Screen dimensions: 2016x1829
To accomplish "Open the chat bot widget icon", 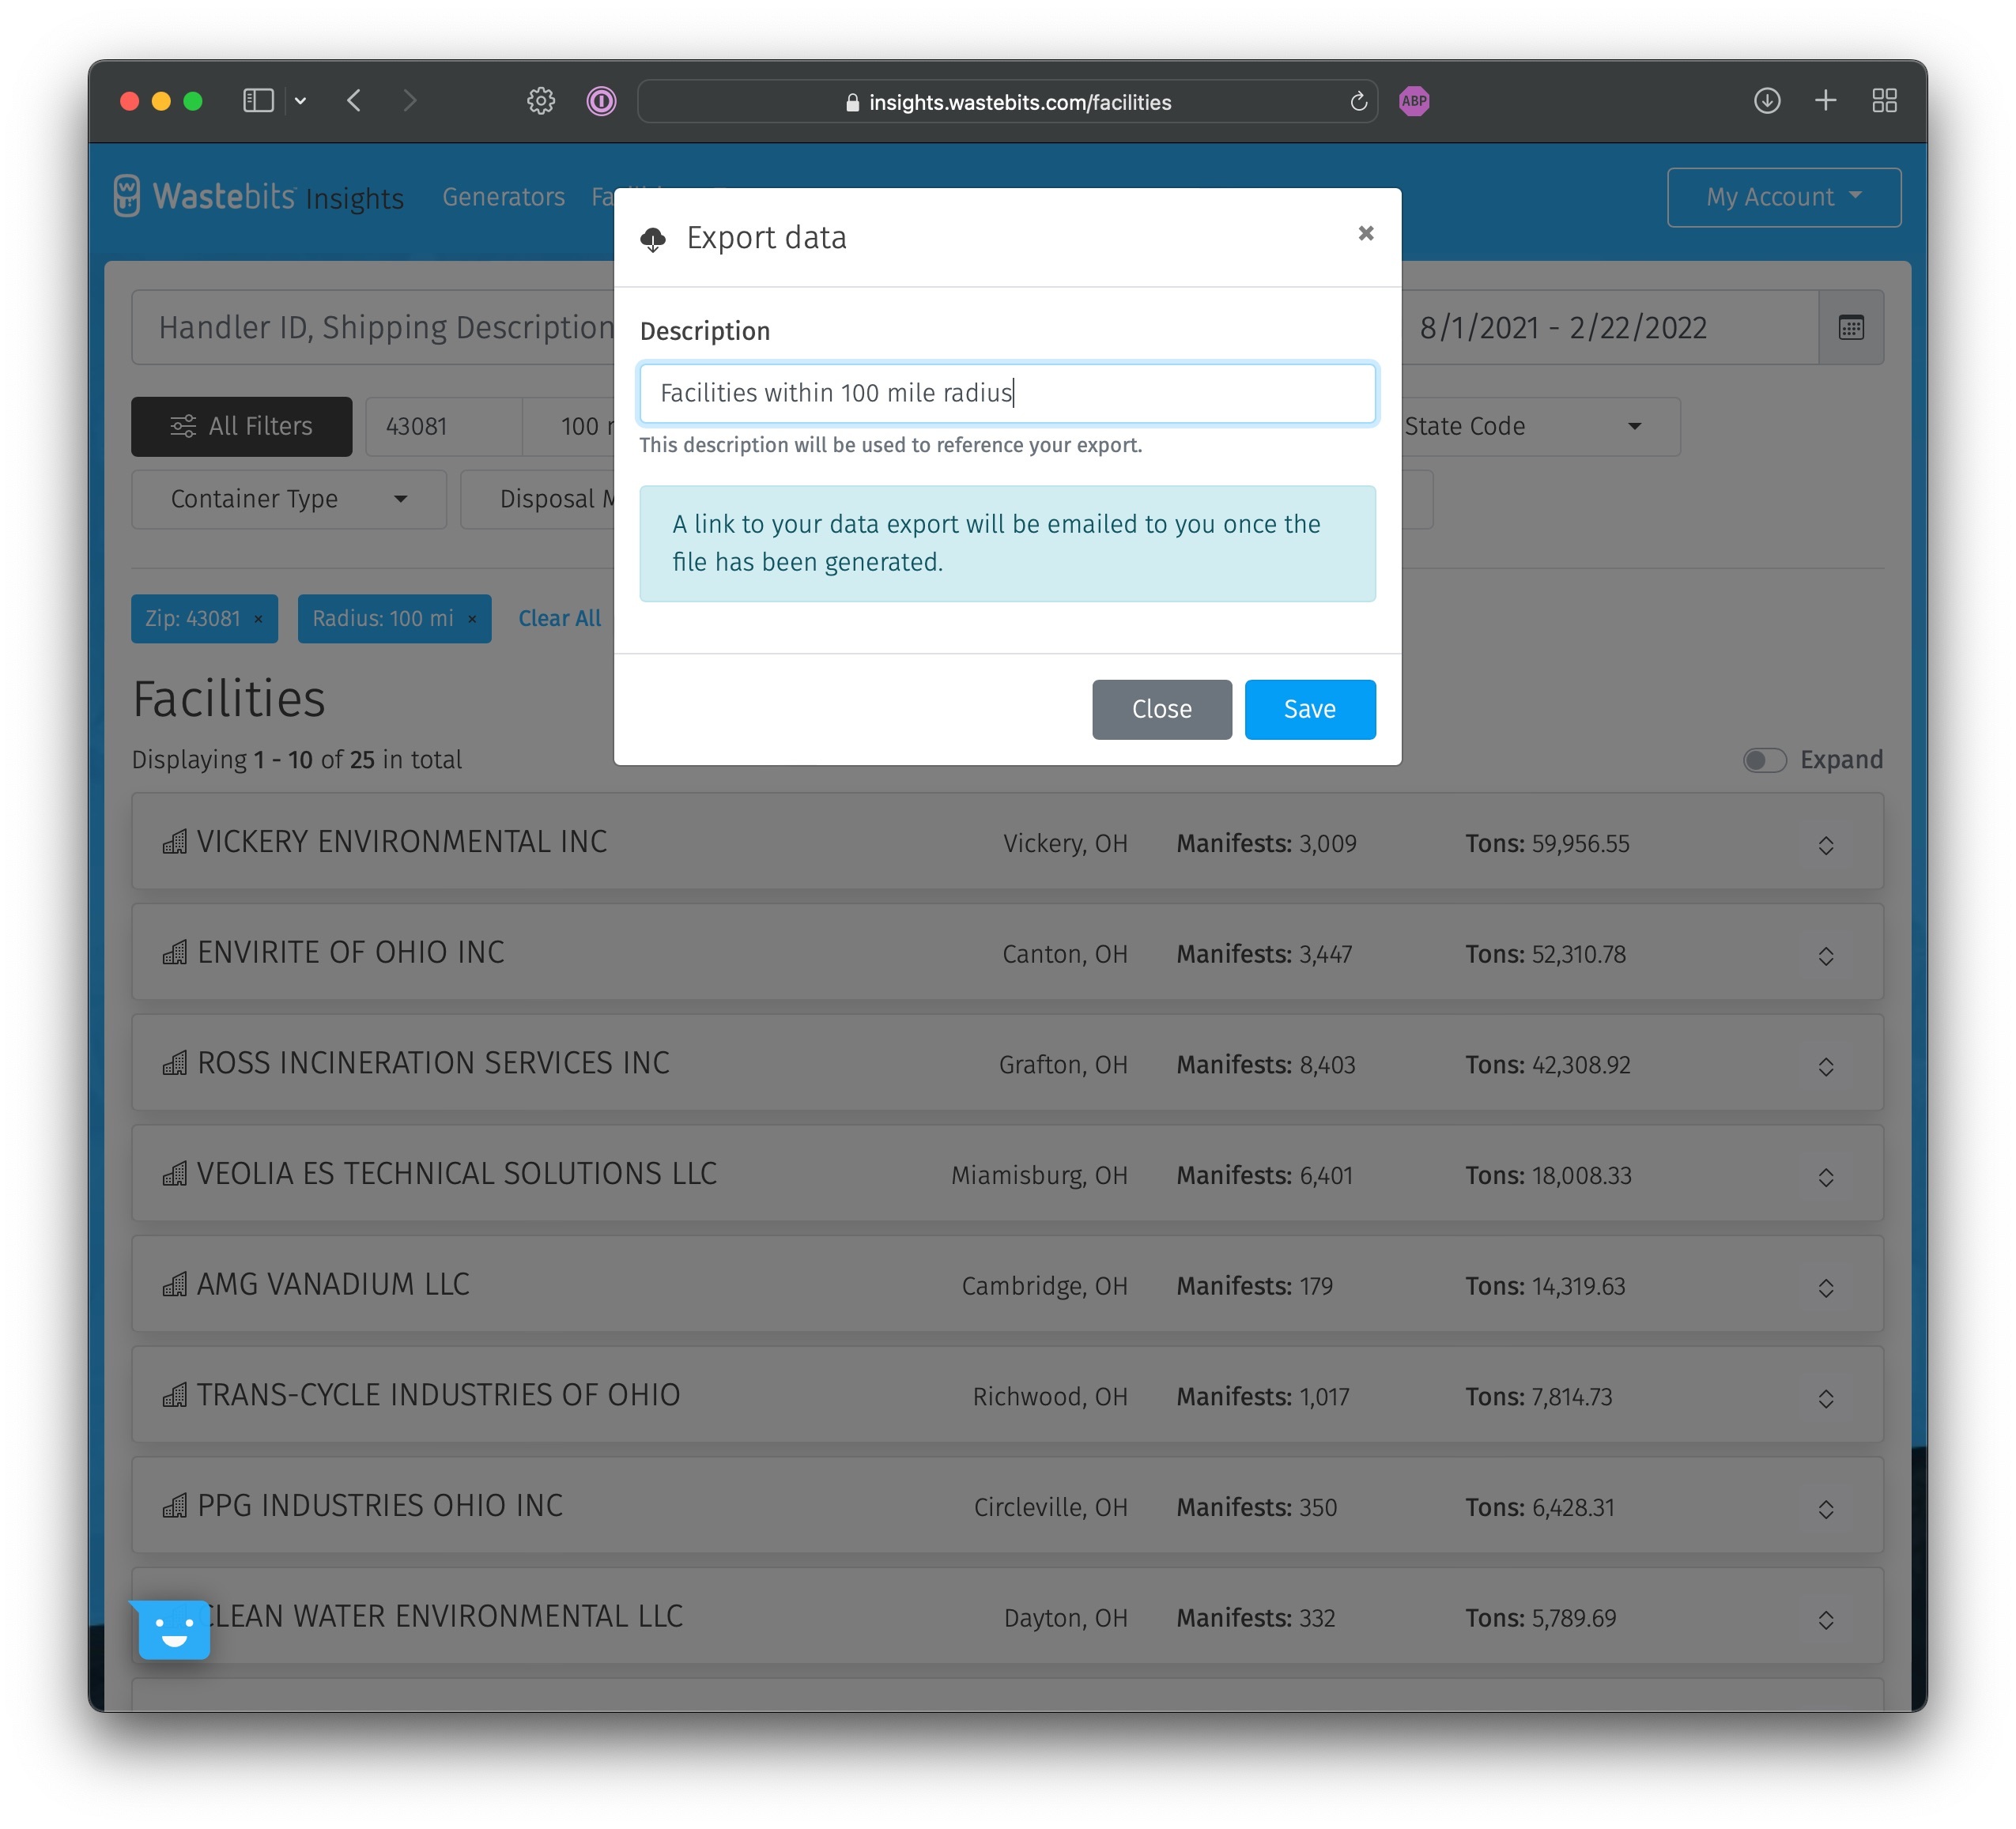I will point(173,1629).
